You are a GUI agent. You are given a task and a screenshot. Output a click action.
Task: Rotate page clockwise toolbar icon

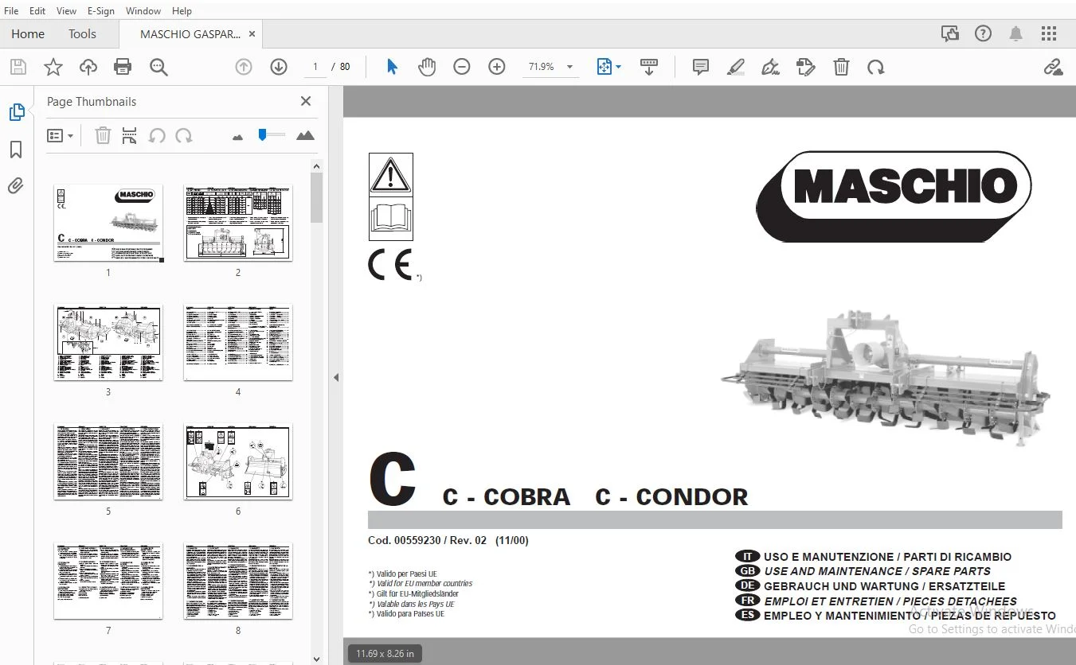pyautogui.click(x=876, y=67)
